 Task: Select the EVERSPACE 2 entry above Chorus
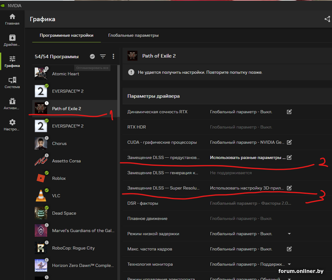[x=75, y=126]
